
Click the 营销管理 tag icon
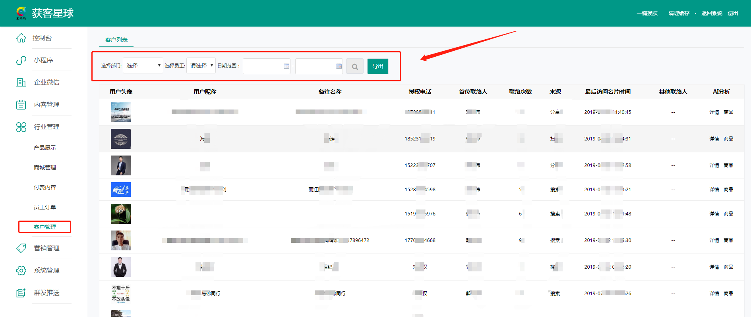(21, 248)
